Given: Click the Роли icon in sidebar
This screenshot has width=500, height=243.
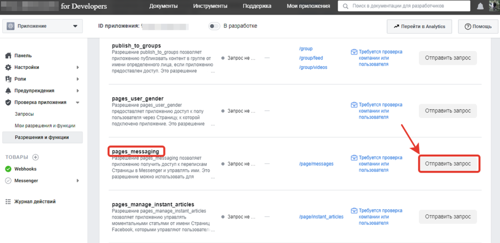Looking at the screenshot, I should 8,79.
